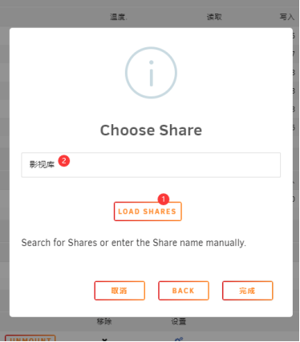300x342 pixels.
Task: Go back using the BACK button
Action: pos(184,291)
